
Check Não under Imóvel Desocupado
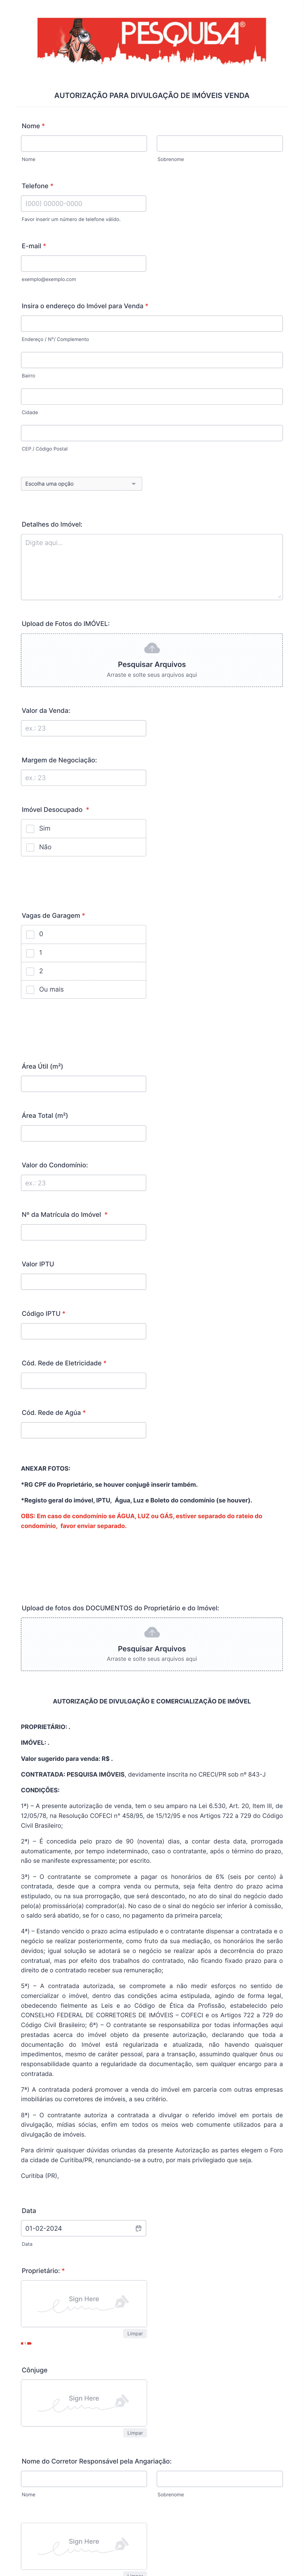pyautogui.click(x=30, y=847)
